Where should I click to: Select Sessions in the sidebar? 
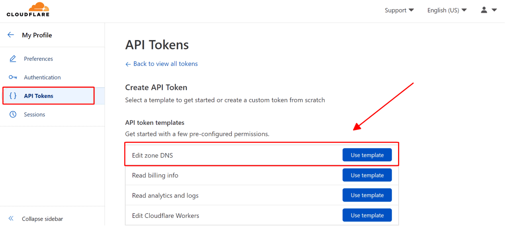tap(35, 114)
